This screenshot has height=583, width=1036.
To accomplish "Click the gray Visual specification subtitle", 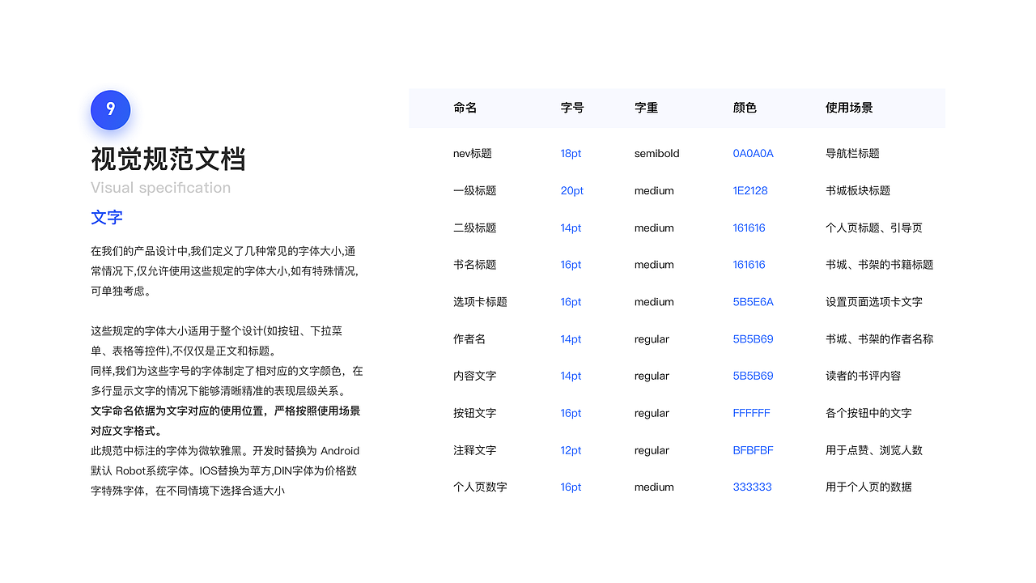I will point(160,188).
